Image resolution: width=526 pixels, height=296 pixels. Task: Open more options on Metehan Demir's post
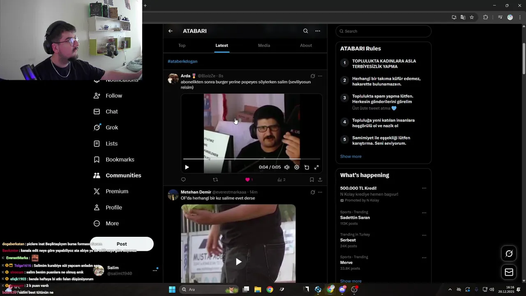pyautogui.click(x=320, y=192)
